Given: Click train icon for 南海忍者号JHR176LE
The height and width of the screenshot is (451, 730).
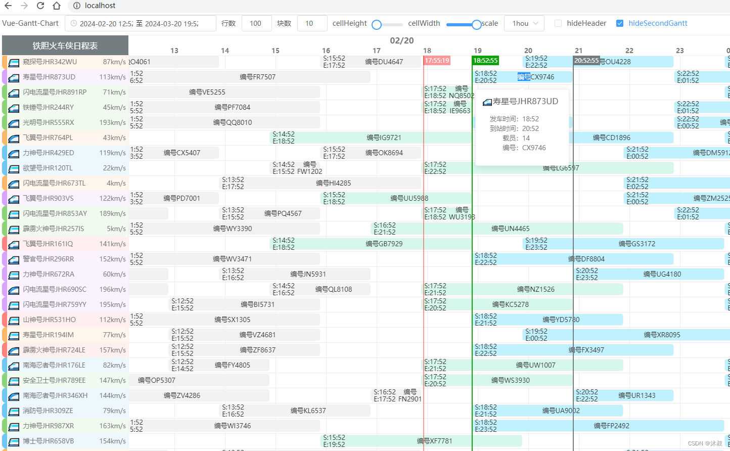Looking at the screenshot, I should (x=14, y=366).
